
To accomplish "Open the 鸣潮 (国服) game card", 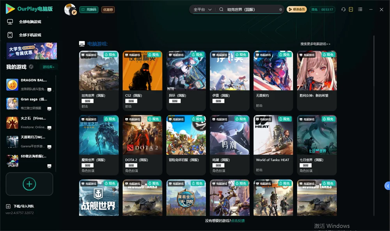I will point(230,145).
